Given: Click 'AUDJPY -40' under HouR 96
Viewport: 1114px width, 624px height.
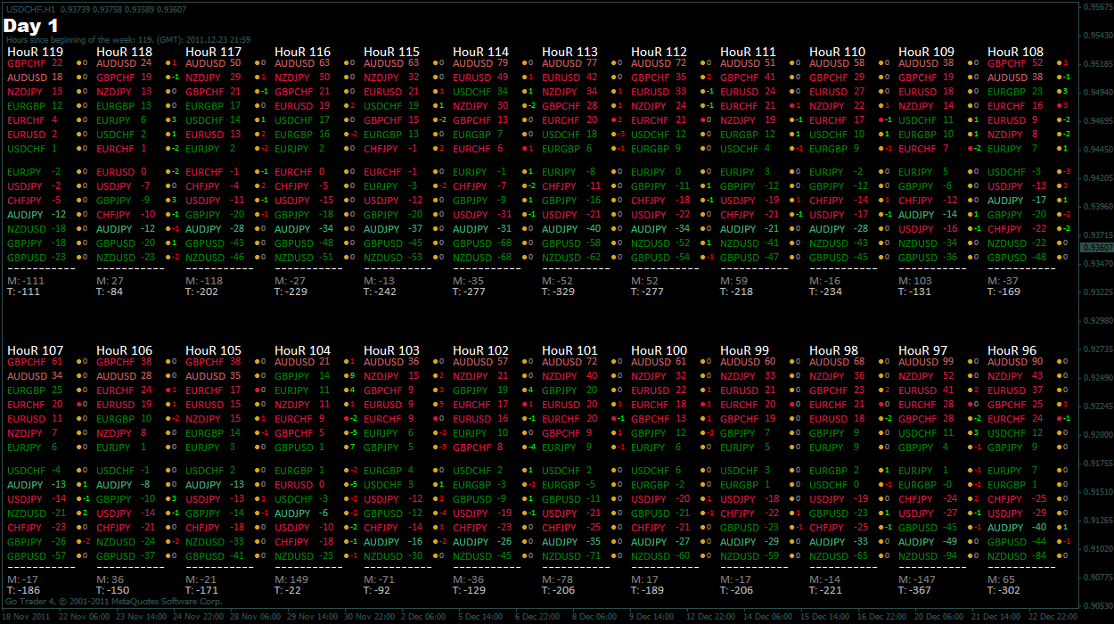Looking at the screenshot, I should 1017,528.
